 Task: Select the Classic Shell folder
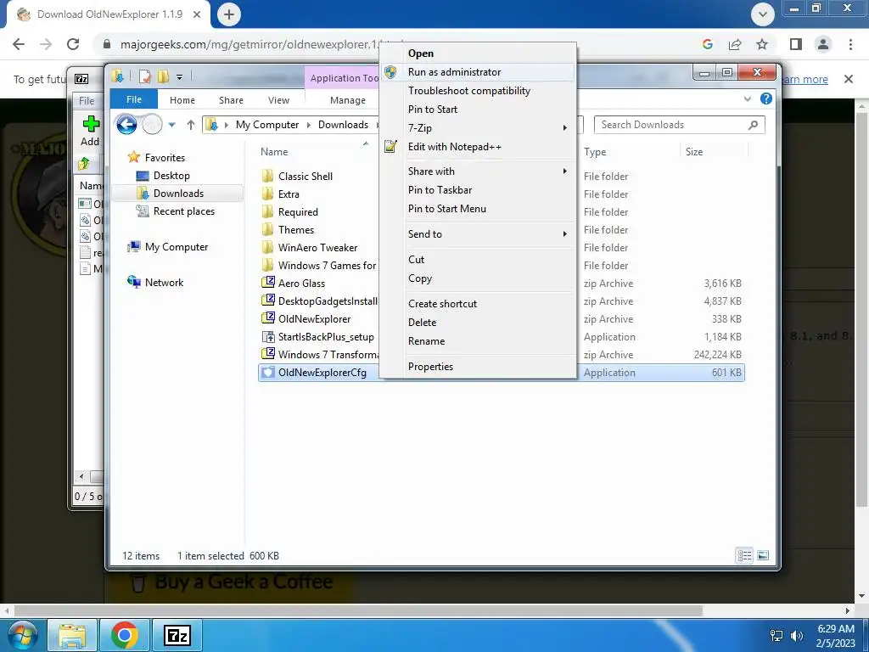306,177
